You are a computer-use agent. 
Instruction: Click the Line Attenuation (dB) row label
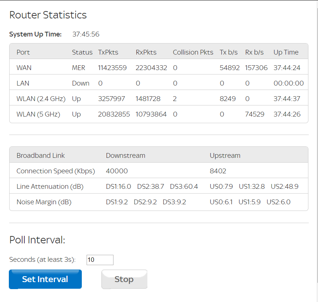coord(51,186)
